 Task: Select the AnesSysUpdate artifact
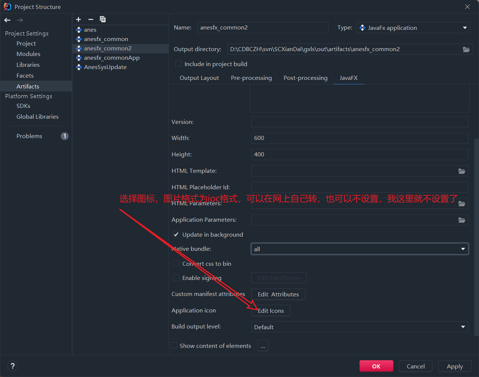(x=120, y=67)
